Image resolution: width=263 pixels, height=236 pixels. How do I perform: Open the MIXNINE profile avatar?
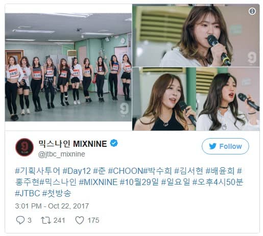click(x=25, y=147)
